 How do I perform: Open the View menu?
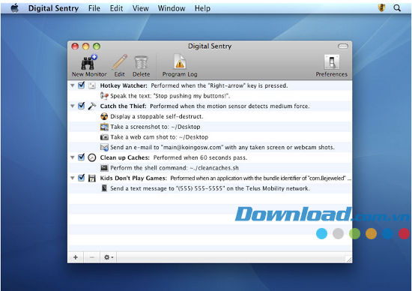pos(140,8)
